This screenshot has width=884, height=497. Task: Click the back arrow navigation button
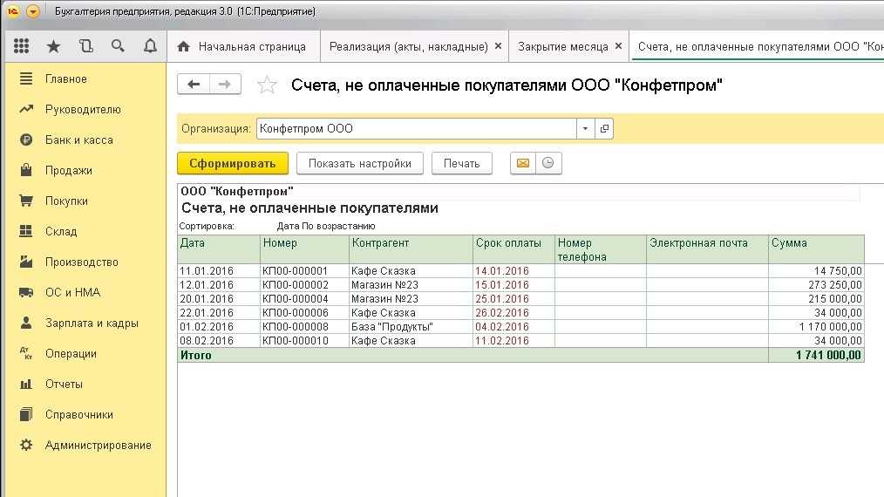(194, 85)
